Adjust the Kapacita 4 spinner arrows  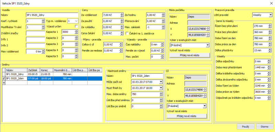[x=76, y=50]
